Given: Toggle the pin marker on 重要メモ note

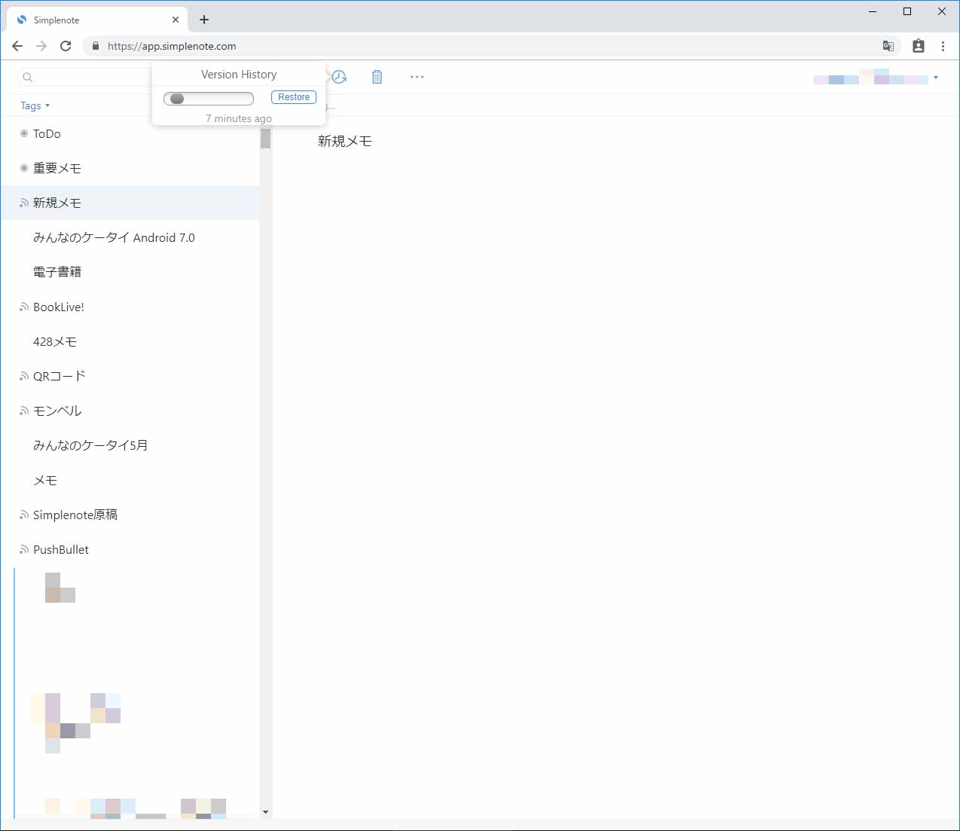Looking at the screenshot, I should click(24, 168).
